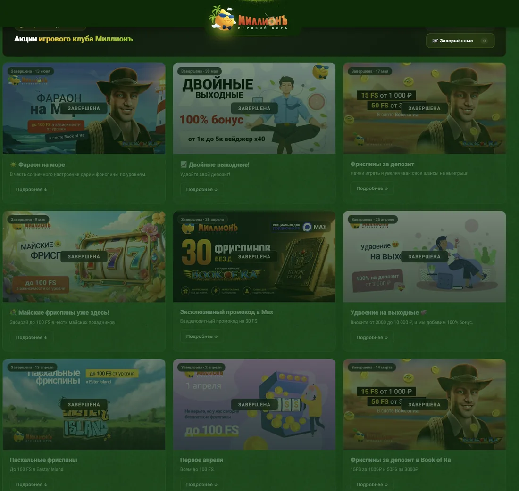The image size is (519, 491).
Task: Expand Подробнее under Фараон на море
Action: pos(32,189)
